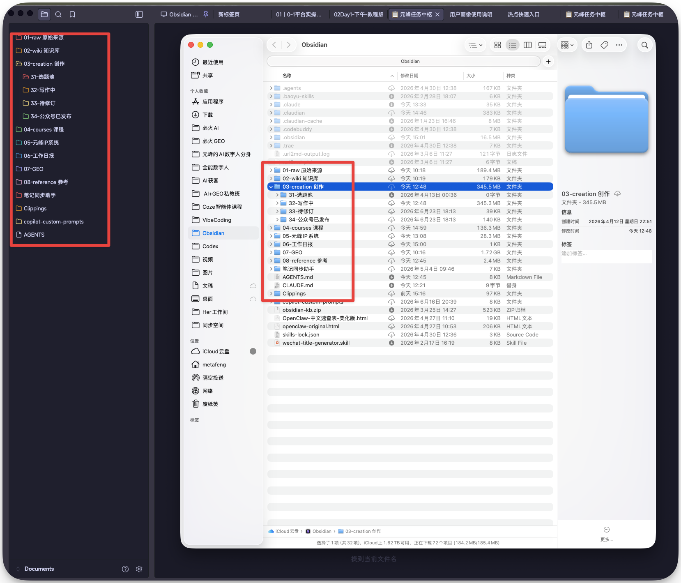Add new Finder tab with plus
The width and height of the screenshot is (681, 583).
tap(548, 61)
